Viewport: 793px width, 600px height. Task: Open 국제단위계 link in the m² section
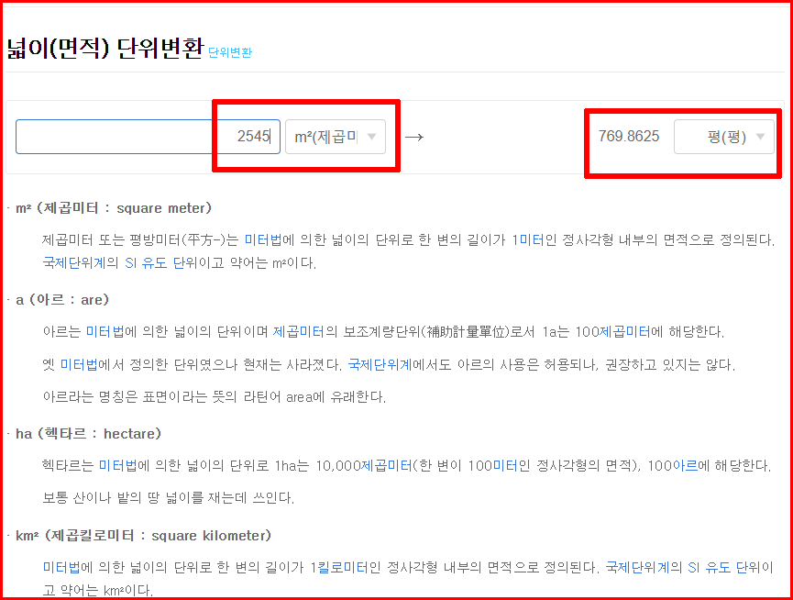[x=74, y=262]
